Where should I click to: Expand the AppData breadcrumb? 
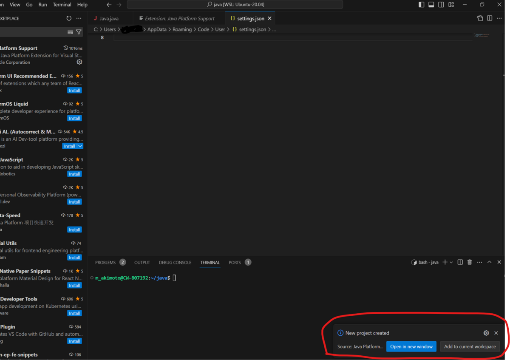coord(157,29)
